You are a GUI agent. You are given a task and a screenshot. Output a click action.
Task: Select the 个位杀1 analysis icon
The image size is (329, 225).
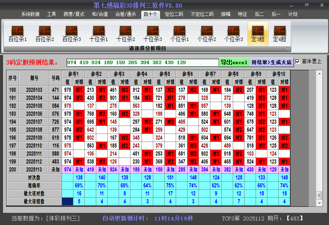[x=180, y=34]
